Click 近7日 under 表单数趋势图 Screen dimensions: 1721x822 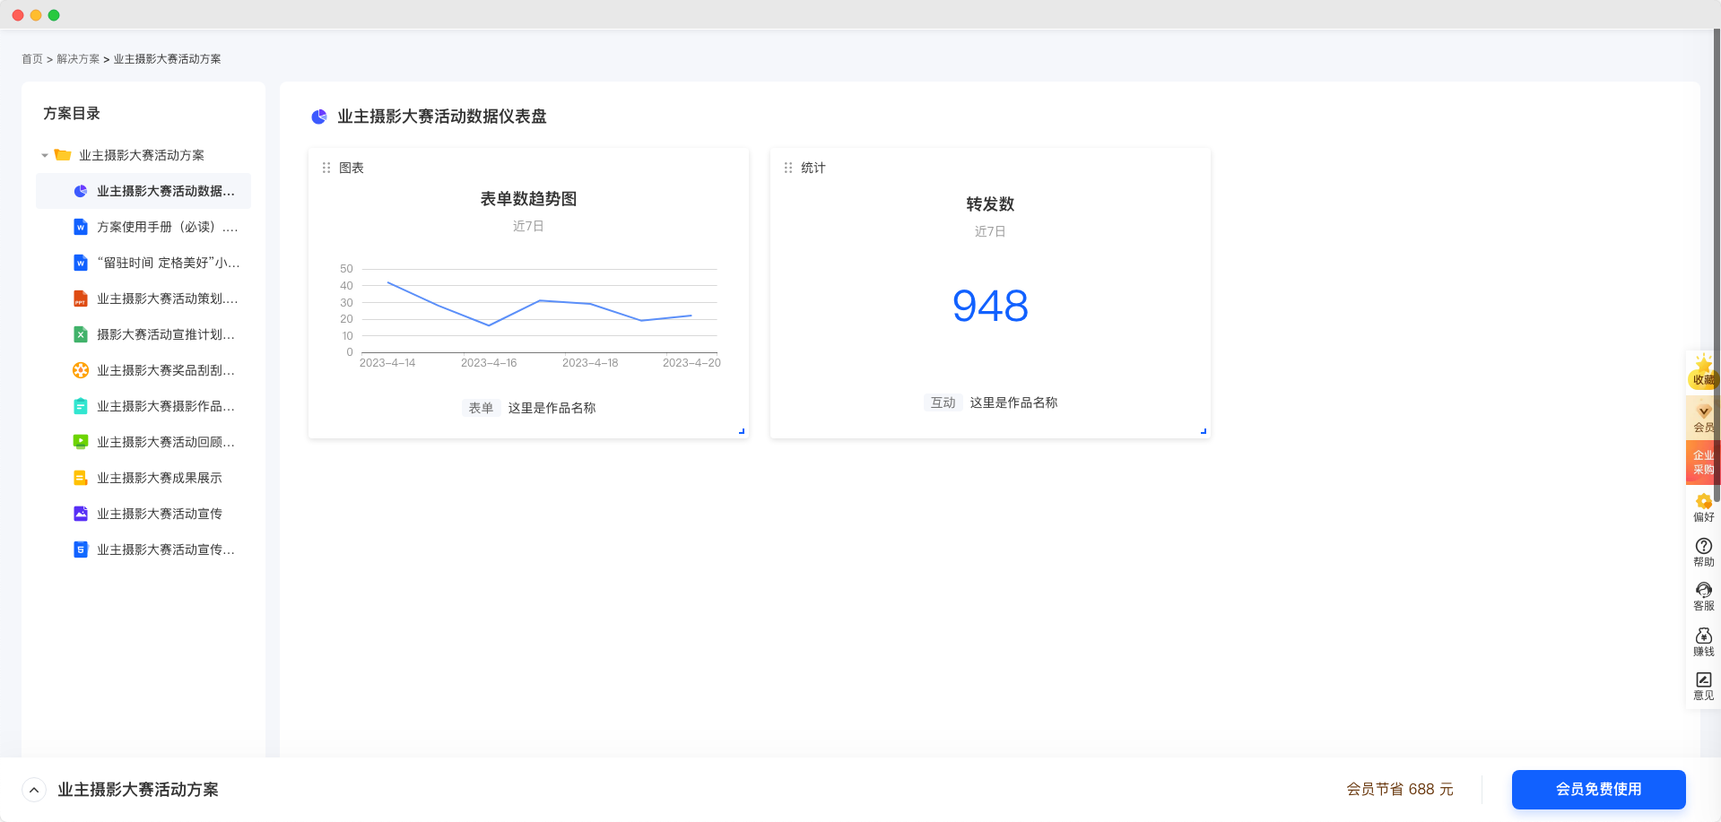(x=528, y=227)
